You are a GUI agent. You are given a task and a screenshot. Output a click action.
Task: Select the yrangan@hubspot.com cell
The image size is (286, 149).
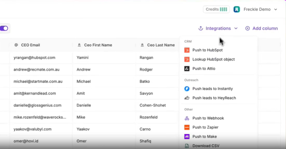[41, 57]
